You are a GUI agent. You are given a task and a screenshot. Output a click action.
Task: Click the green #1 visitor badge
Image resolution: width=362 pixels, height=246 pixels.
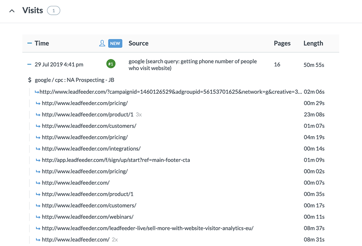coord(111,64)
